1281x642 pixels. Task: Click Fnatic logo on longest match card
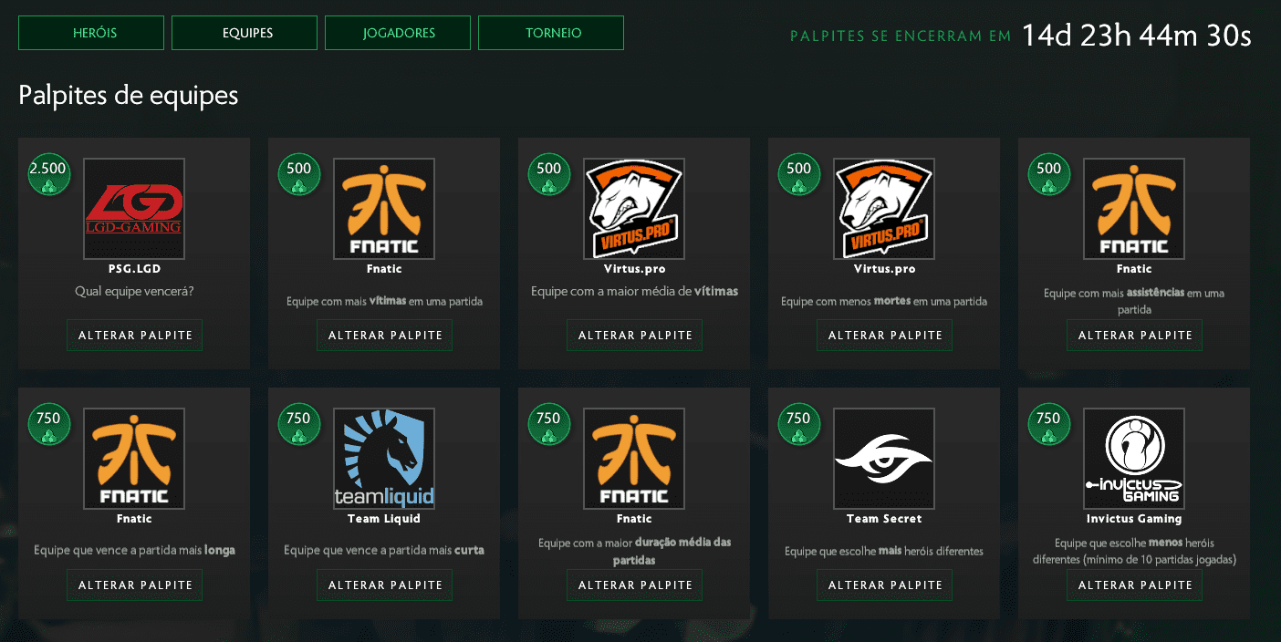tap(134, 459)
